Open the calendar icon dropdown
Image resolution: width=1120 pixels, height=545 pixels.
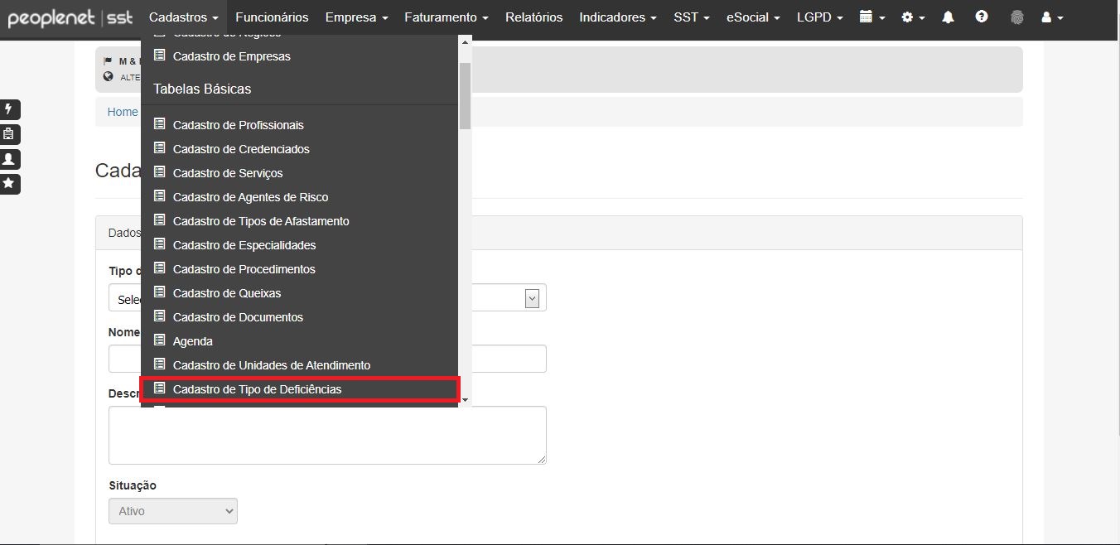click(872, 17)
